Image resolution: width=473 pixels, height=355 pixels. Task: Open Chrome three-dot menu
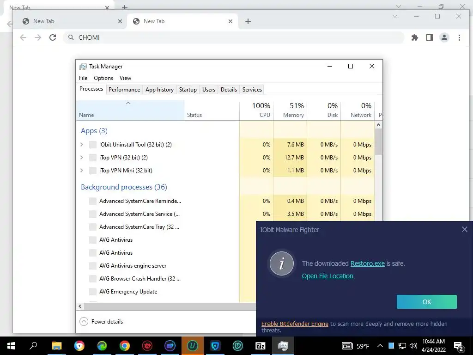click(x=459, y=37)
